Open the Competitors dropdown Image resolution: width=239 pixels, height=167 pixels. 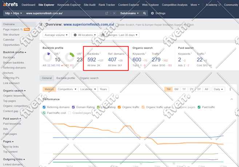(67, 89)
